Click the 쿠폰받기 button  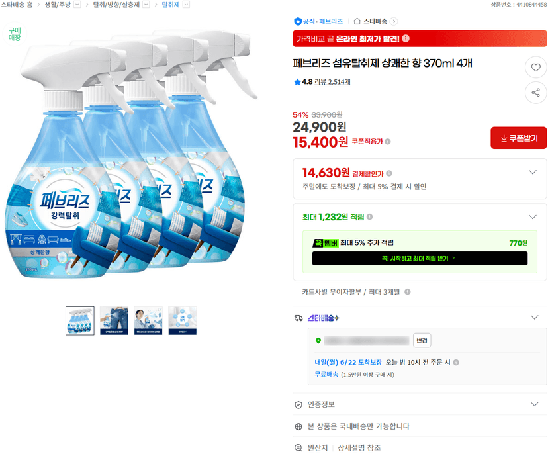pos(518,138)
